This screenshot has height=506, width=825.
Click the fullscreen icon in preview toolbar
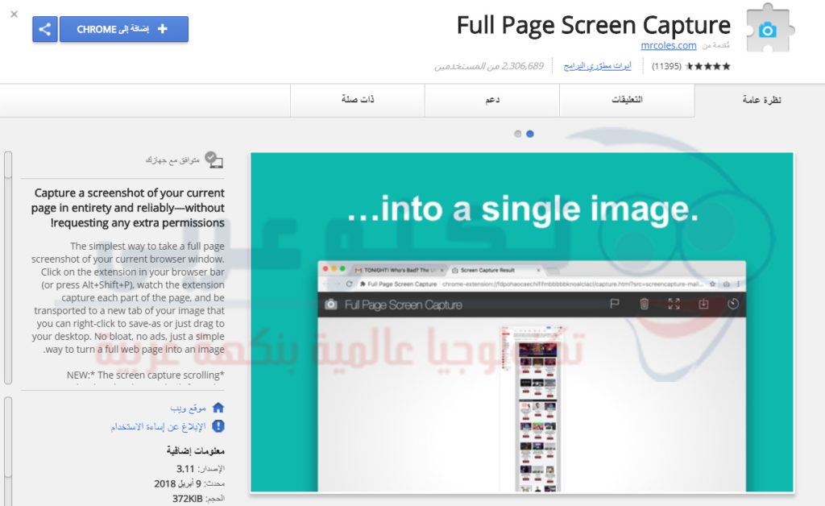(x=674, y=304)
